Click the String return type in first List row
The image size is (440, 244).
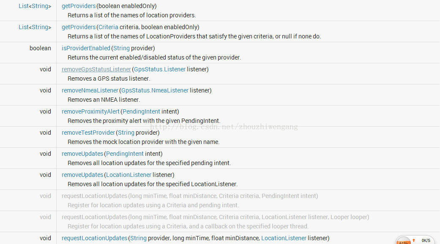[40, 6]
